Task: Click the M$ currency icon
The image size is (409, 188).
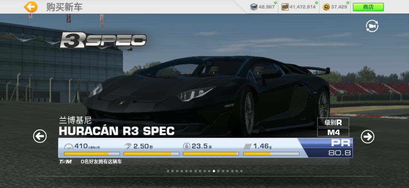Action: click(x=254, y=7)
